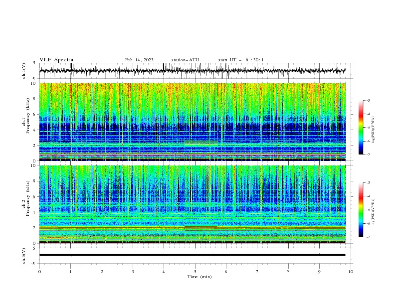Click the "-5" label on ch.2 colorbar

(368, 210)
